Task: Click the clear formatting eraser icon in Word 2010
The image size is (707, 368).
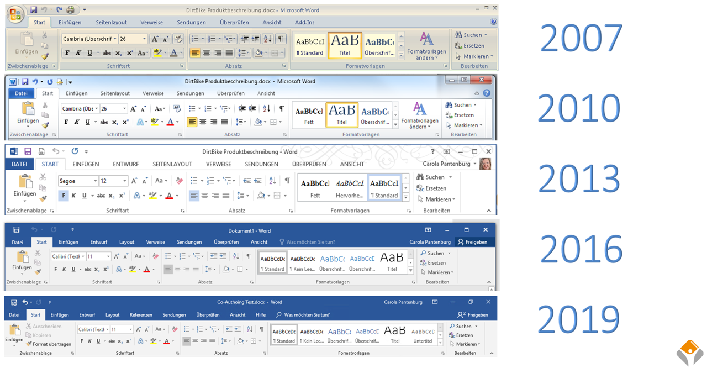Action: click(177, 109)
